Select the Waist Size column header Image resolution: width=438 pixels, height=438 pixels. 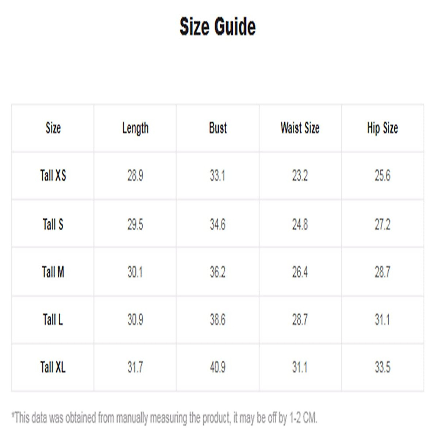[300, 128]
